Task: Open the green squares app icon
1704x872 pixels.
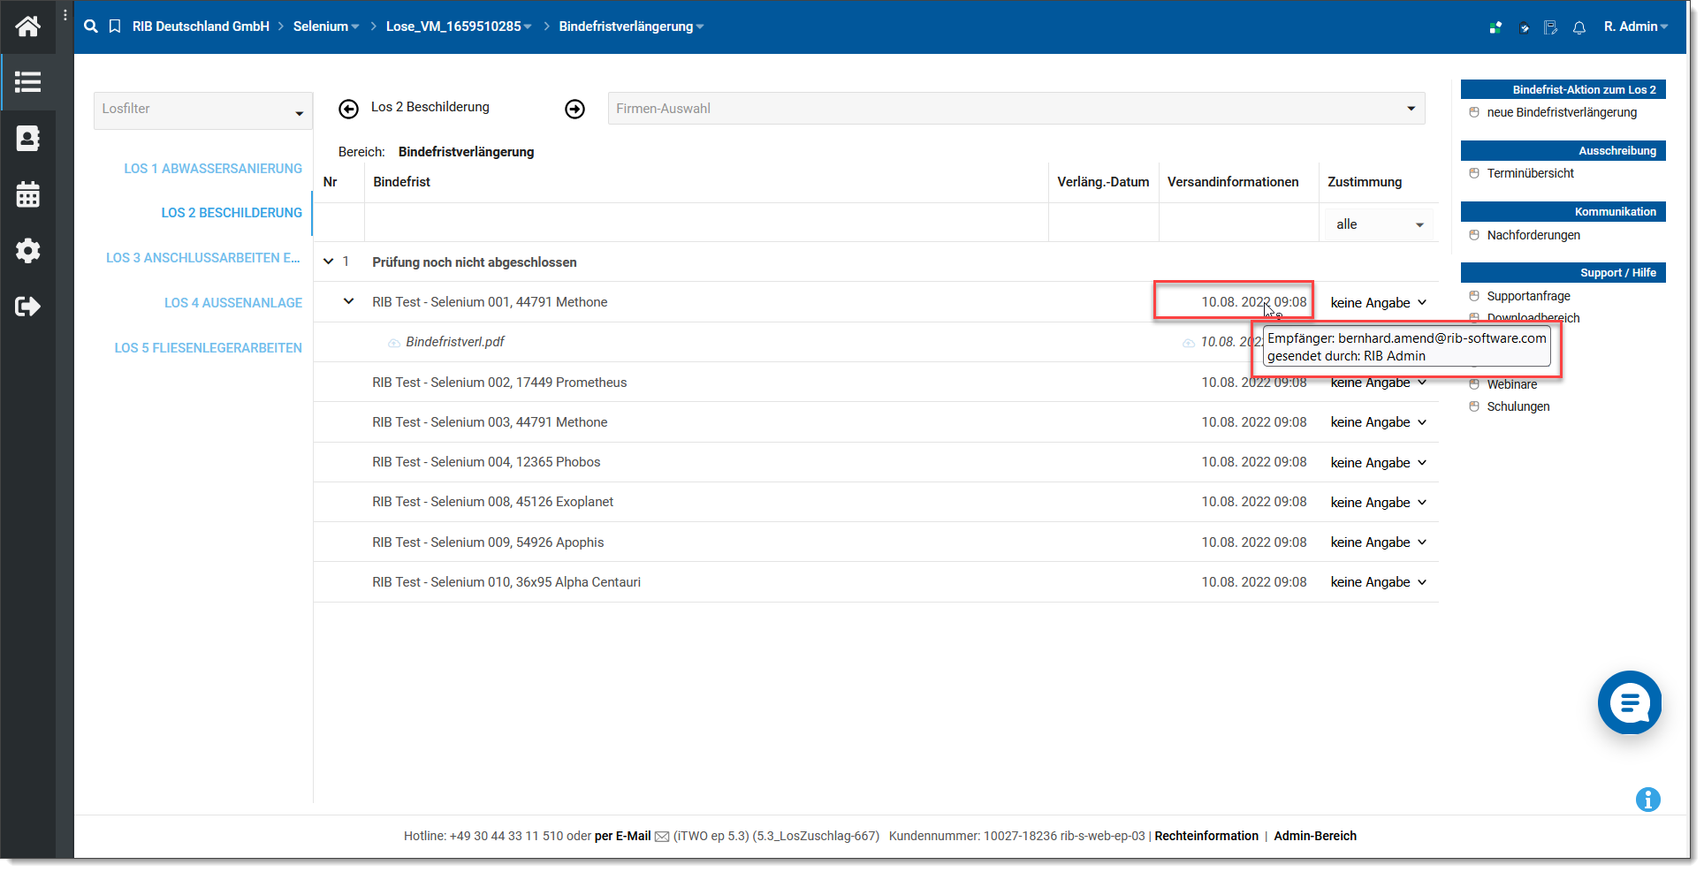Action: point(1495,27)
